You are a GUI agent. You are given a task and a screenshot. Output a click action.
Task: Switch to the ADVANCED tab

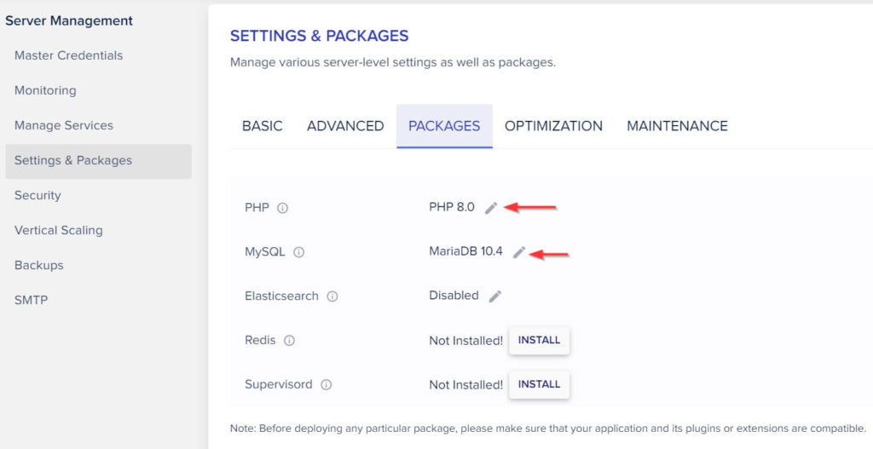coord(345,126)
